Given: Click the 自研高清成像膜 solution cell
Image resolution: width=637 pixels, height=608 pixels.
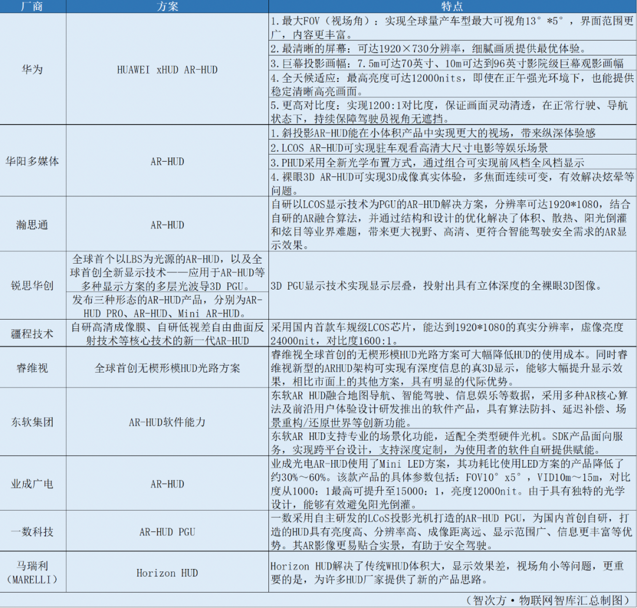Looking at the screenshot, I should point(167,333).
